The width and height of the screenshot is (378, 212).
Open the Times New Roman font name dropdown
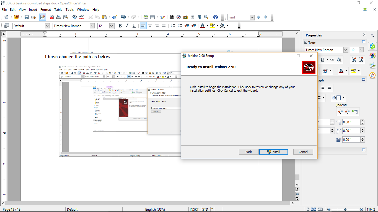click(93, 26)
